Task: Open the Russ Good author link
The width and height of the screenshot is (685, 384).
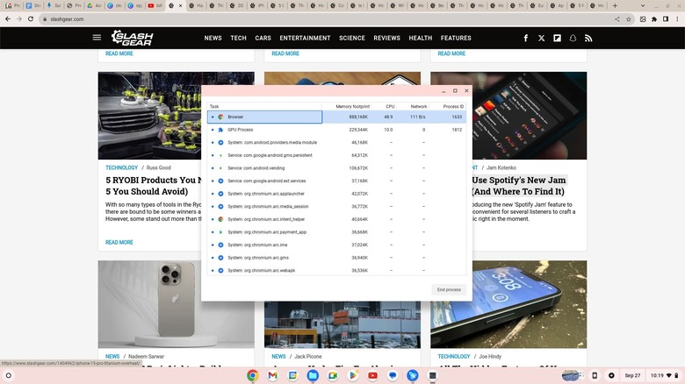Action: [159, 167]
